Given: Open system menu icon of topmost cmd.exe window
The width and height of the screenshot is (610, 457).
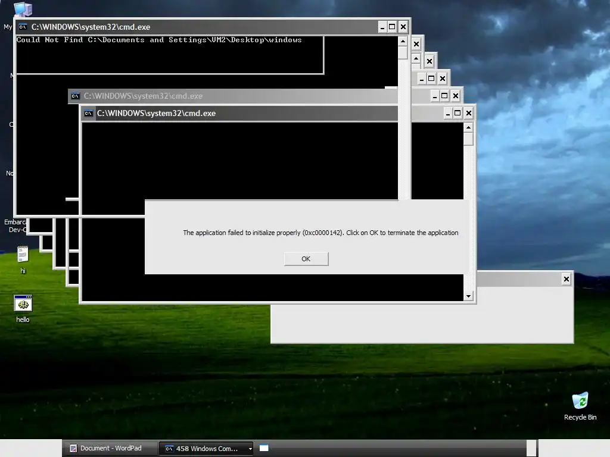Looking at the screenshot, I should 23,27.
